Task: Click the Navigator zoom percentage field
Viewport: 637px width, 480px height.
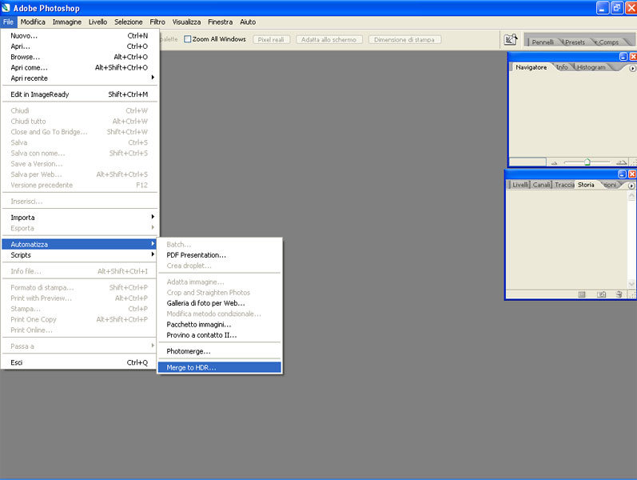Action: pyautogui.click(x=528, y=162)
